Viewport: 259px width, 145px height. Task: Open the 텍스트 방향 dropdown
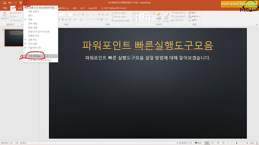(x=119, y=13)
